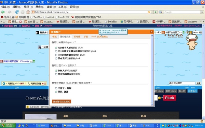Open the 檔案 menu
205x128 pixels.
click(5, 7)
